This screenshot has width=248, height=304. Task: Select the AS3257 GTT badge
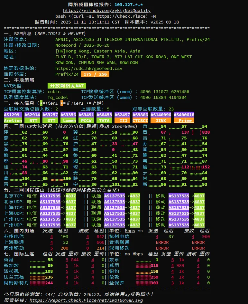pyautogui.click(x=50, y=118)
